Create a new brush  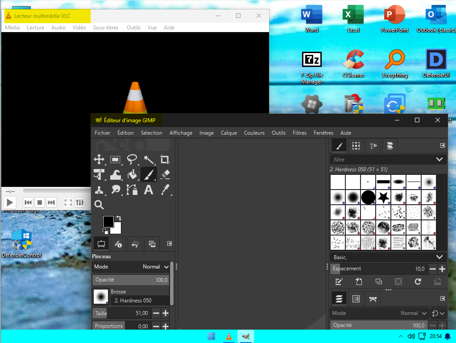[359, 281]
